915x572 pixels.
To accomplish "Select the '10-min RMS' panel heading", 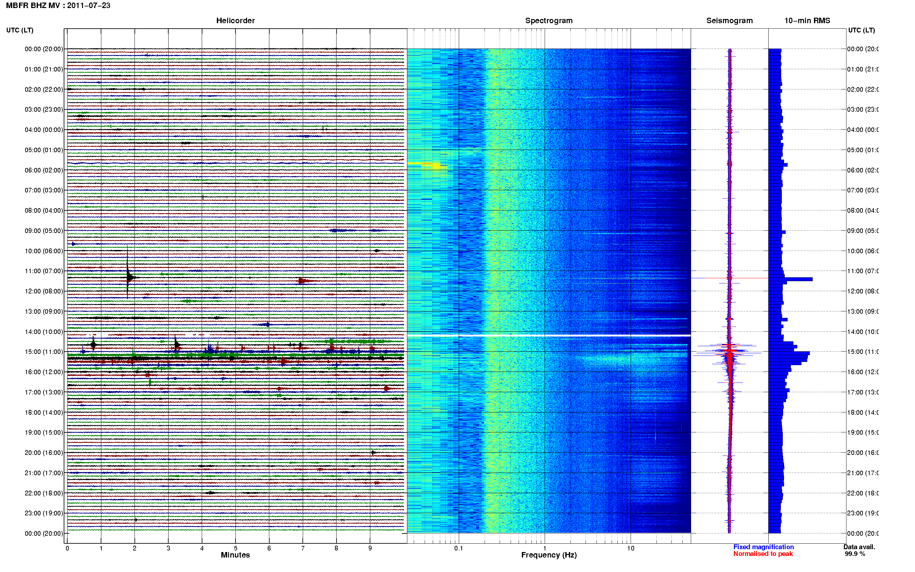I will [x=807, y=21].
